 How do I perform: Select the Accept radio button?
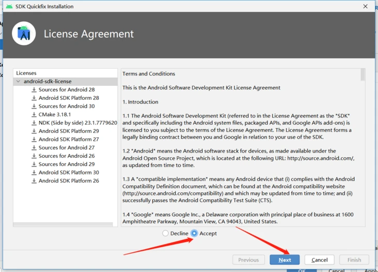coord(194,233)
